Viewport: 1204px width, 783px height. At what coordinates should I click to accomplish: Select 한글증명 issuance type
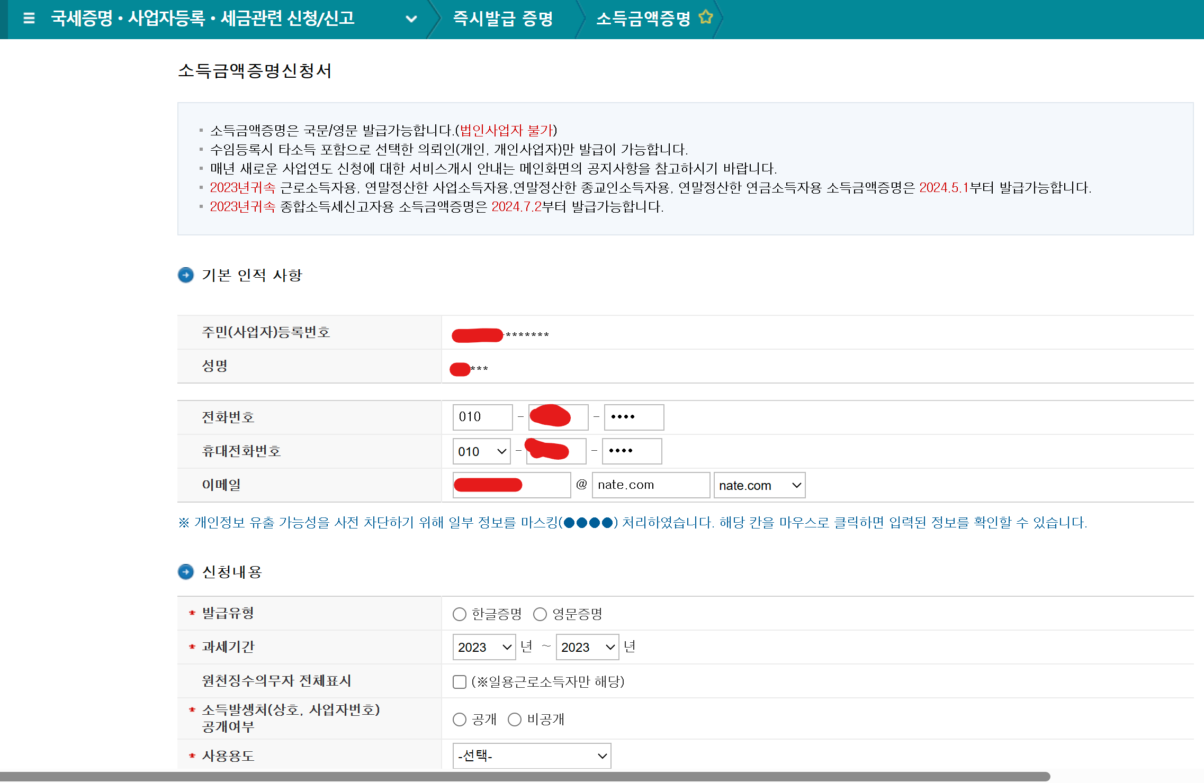click(x=460, y=614)
